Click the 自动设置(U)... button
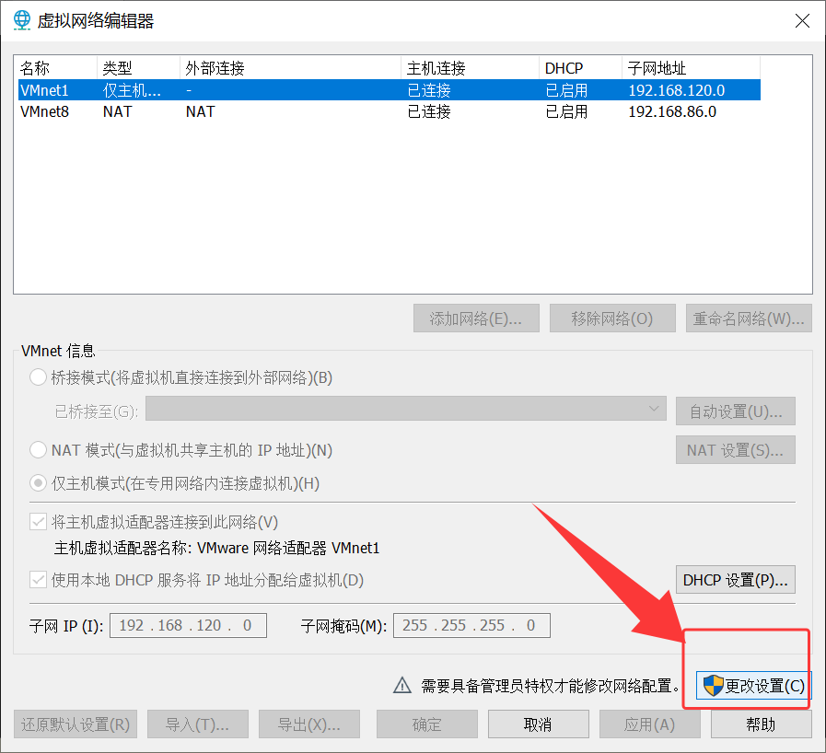826x753 pixels. (x=736, y=411)
